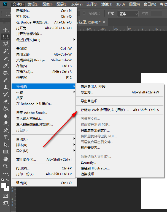Close the document tab ending RGB/8
This screenshot has width=167, height=212.
point(104,22)
